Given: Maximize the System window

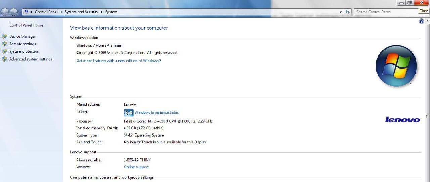Looking at the screenshot, I should coord(410,3).
